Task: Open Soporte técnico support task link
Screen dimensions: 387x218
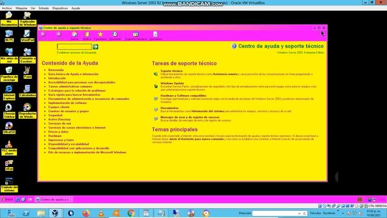Action: tap(172, 71)
